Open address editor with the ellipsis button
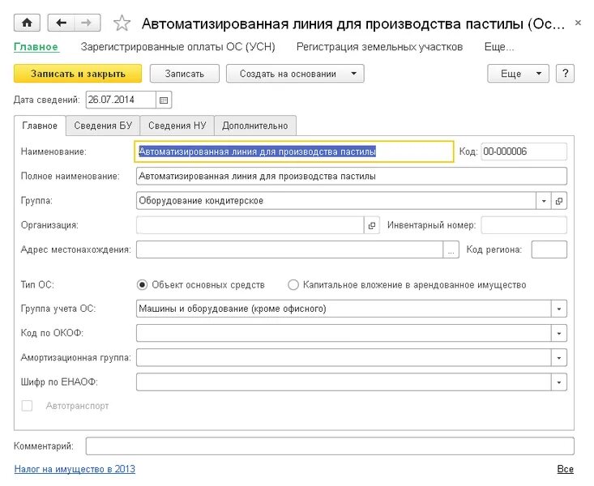The height and width of the screenshot is (486, 594). coord(451,250)
